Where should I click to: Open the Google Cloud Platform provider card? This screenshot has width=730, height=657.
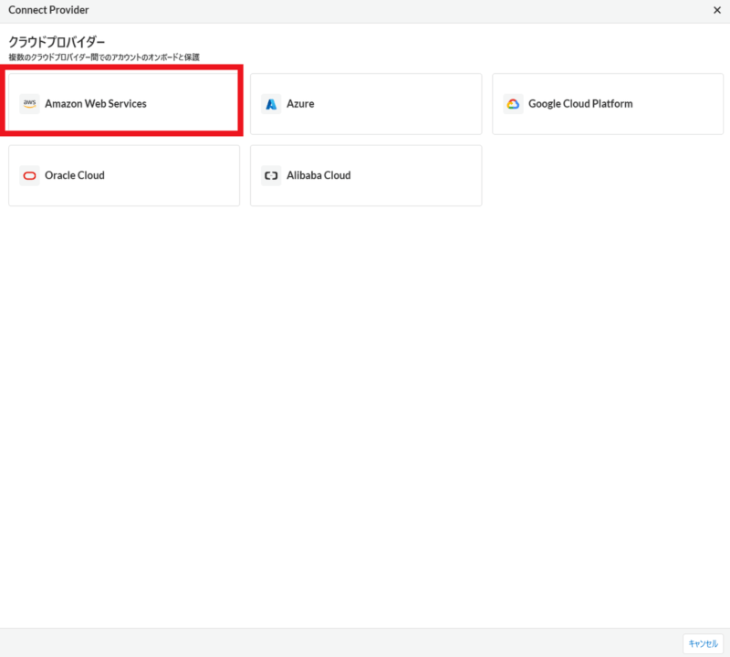(x=608, y=103)
